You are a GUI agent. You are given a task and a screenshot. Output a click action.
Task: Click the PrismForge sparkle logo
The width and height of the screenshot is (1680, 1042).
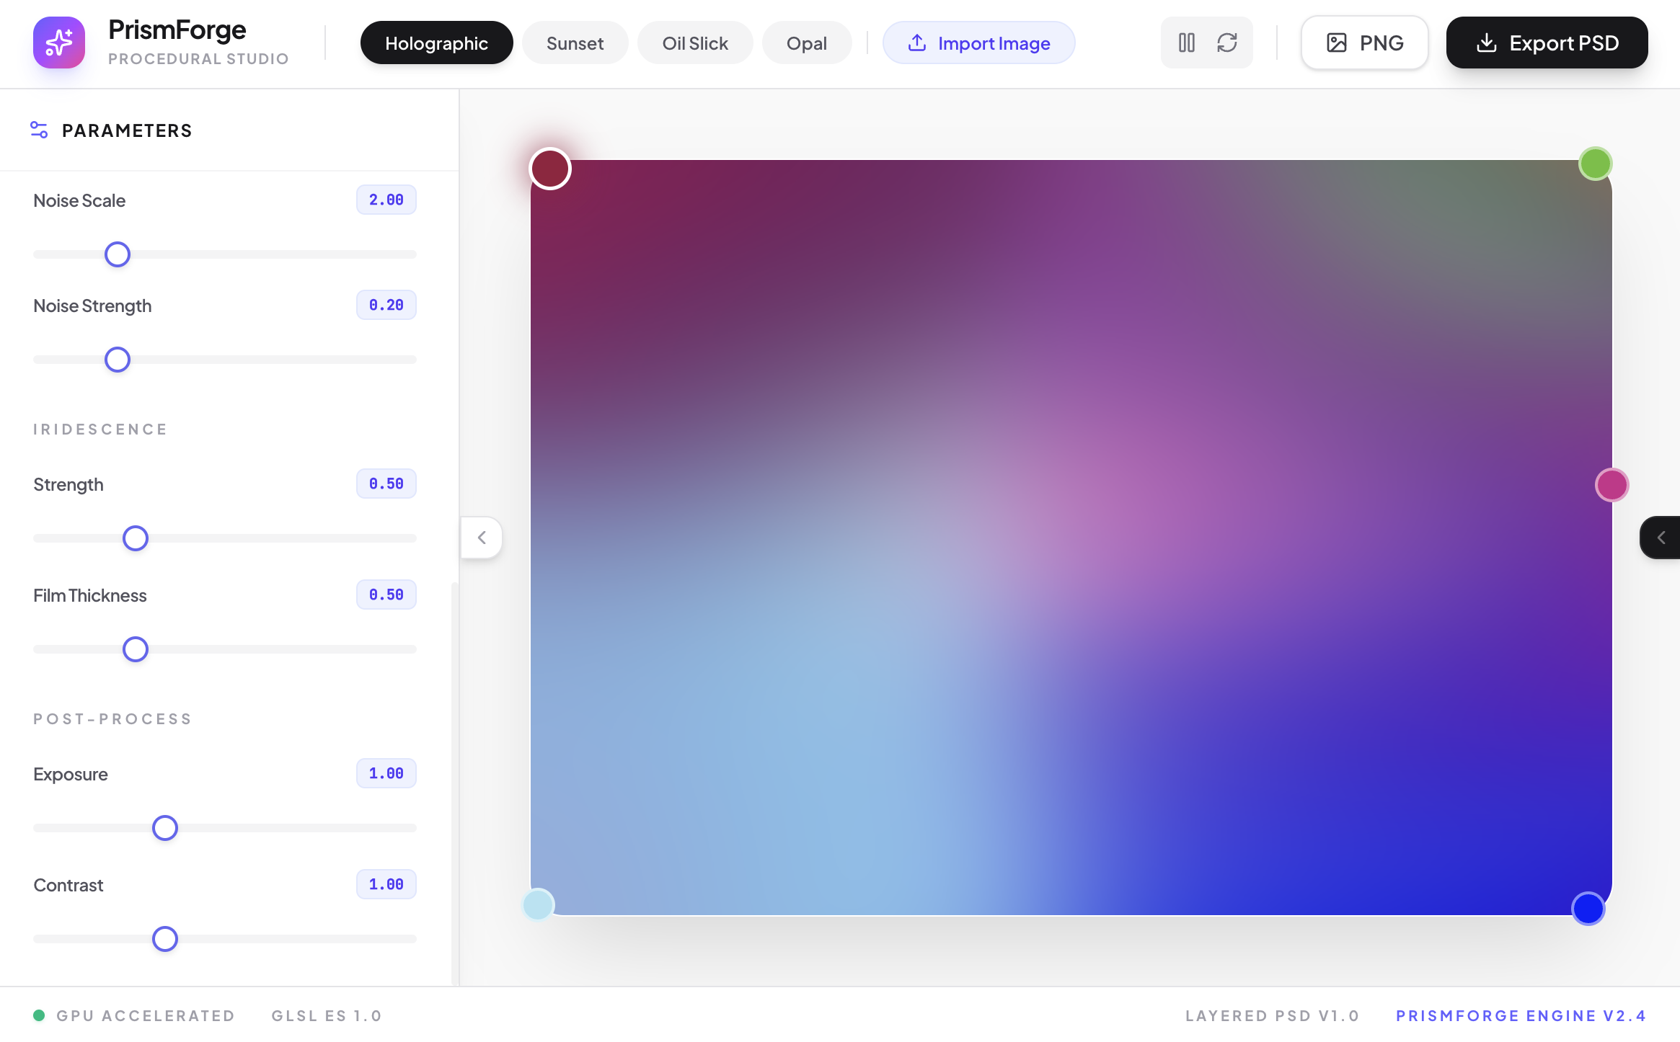(58, 42)
